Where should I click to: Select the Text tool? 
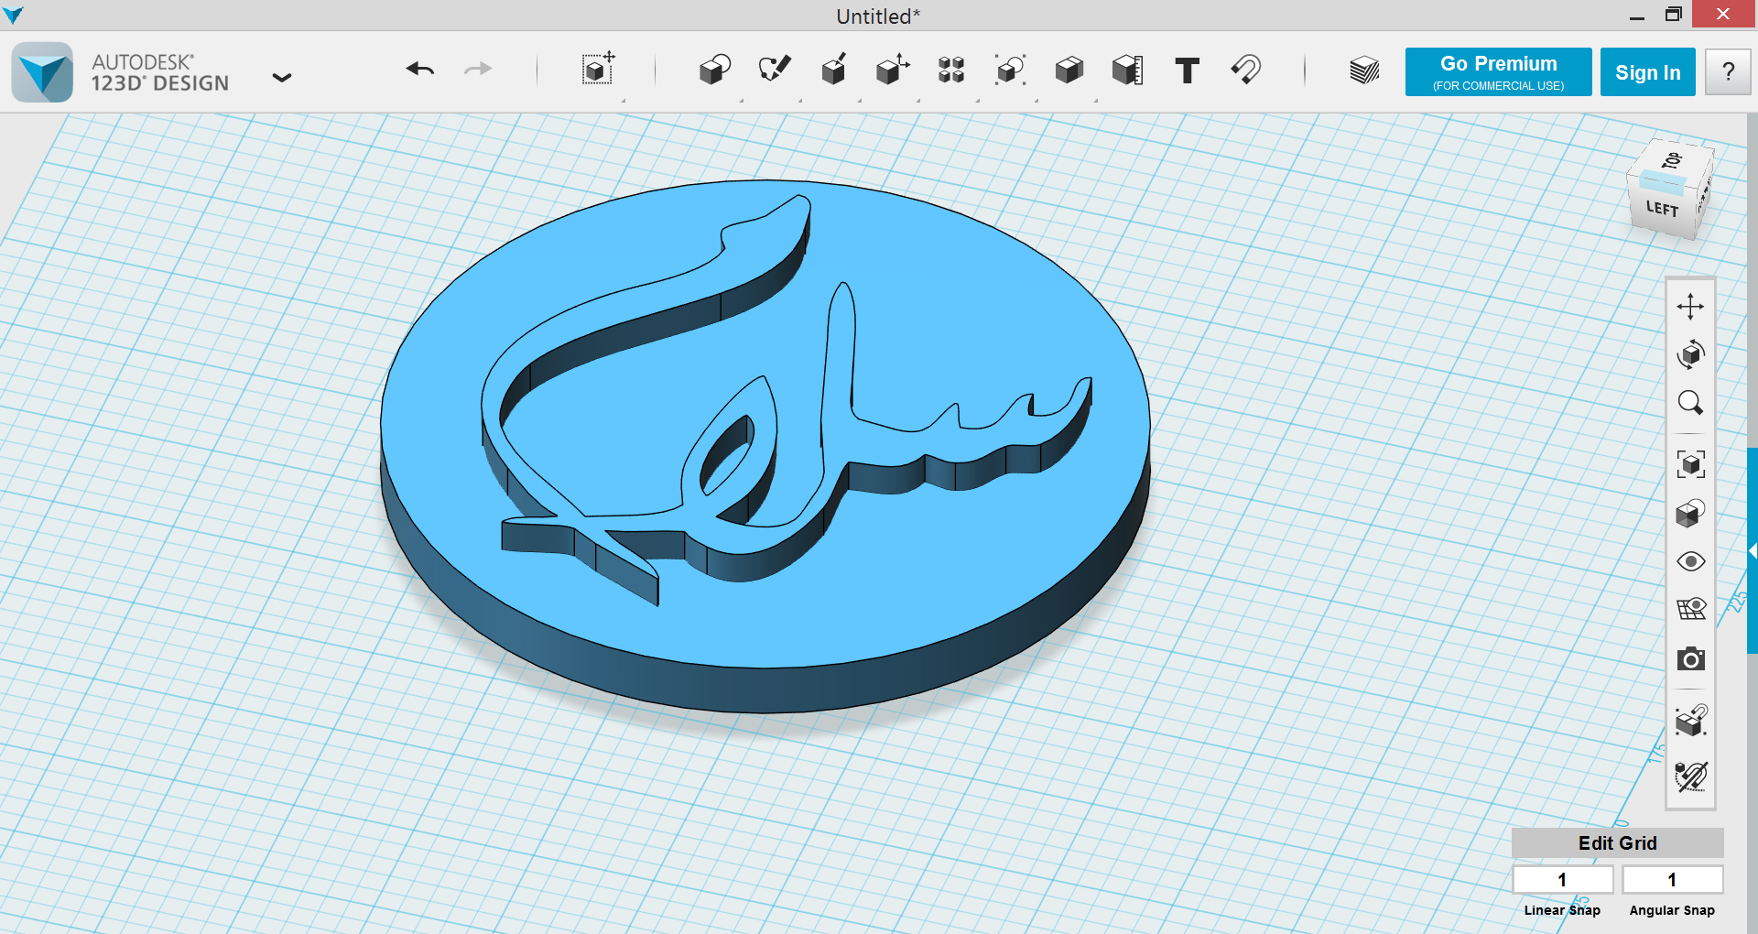tap(1187, 71)
